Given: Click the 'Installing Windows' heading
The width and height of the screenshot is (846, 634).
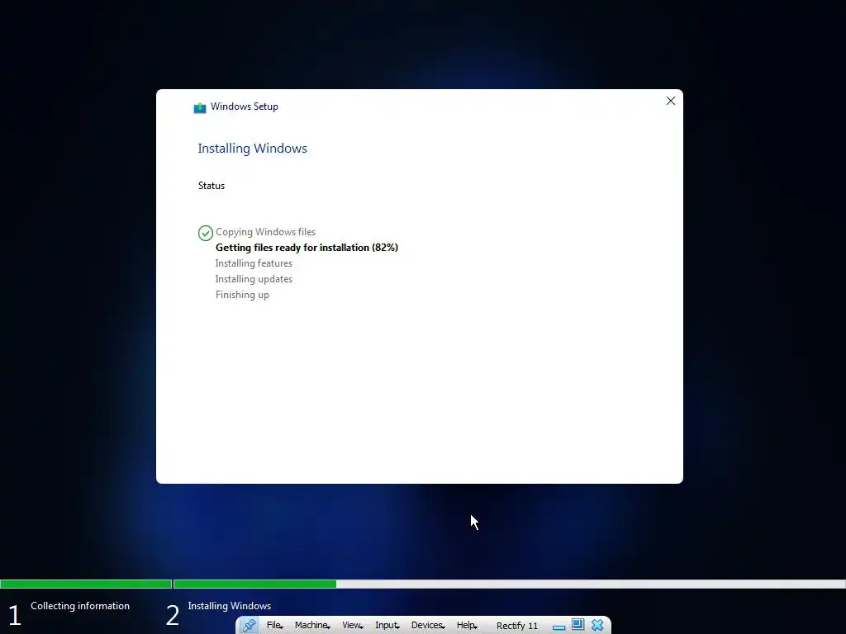Looking at the screenshot, I should point(252,149).
